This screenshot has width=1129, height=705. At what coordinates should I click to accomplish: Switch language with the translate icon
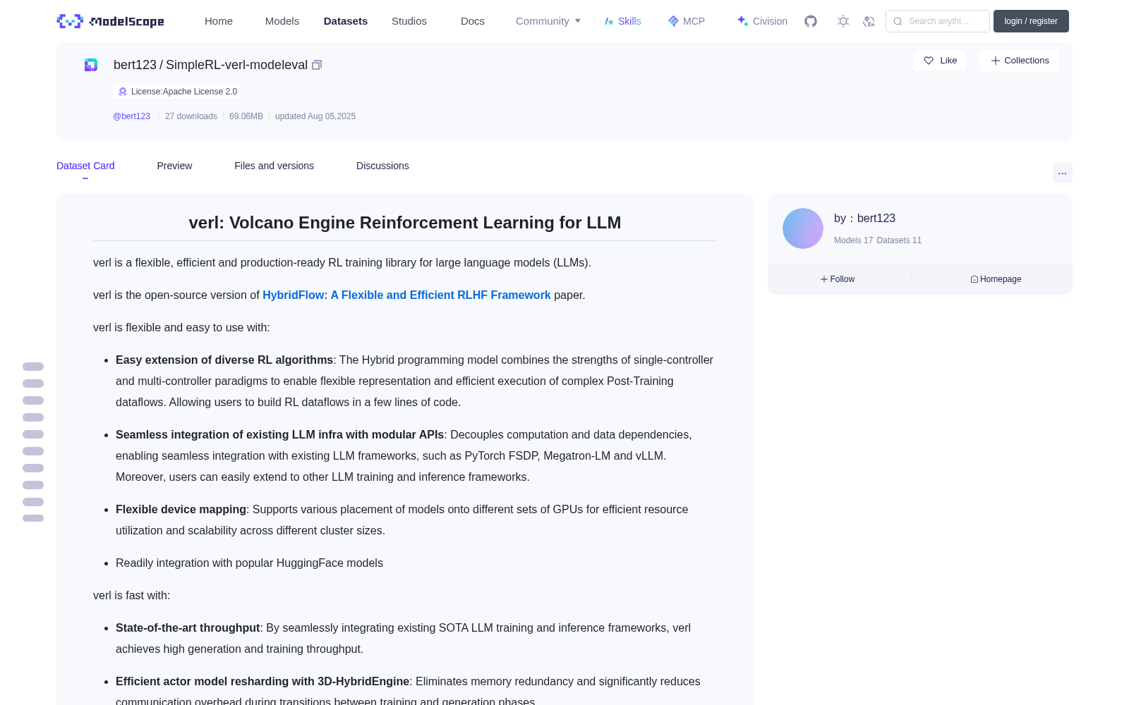pyautogui.click(x=869, y=21)
